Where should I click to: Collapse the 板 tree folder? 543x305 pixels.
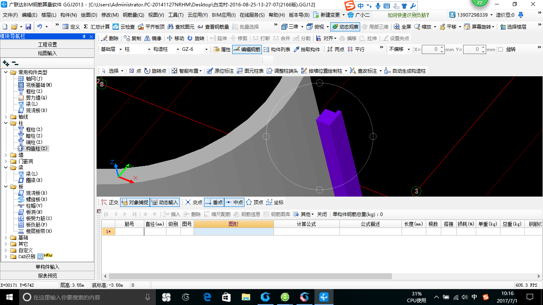[x=6, y=187]
